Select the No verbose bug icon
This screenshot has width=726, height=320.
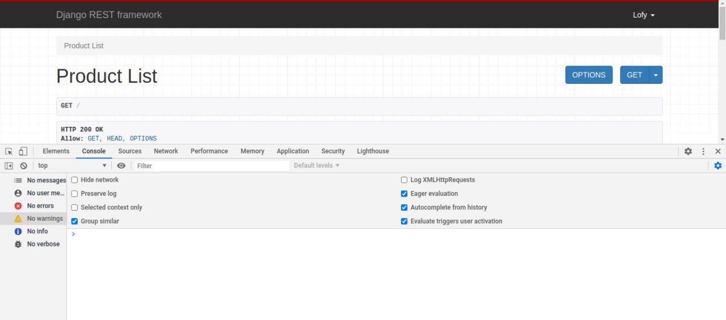click(18, 244)
